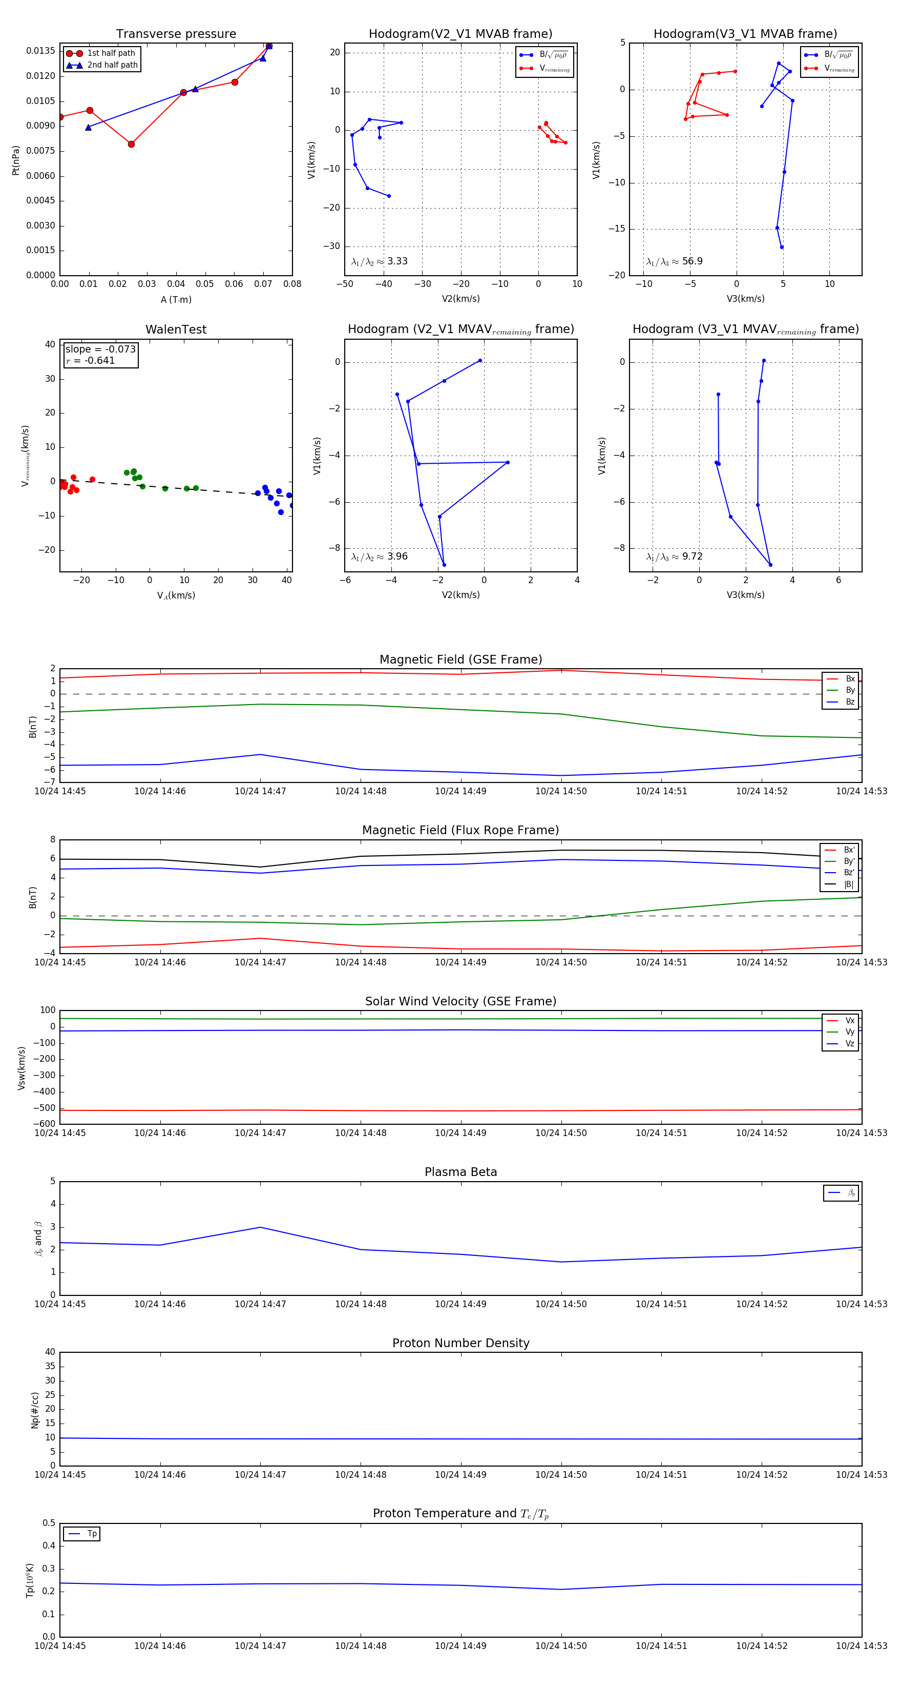Click "10/24 14:45" tick under GSE Magnetic Field plot

pos(60,792)
